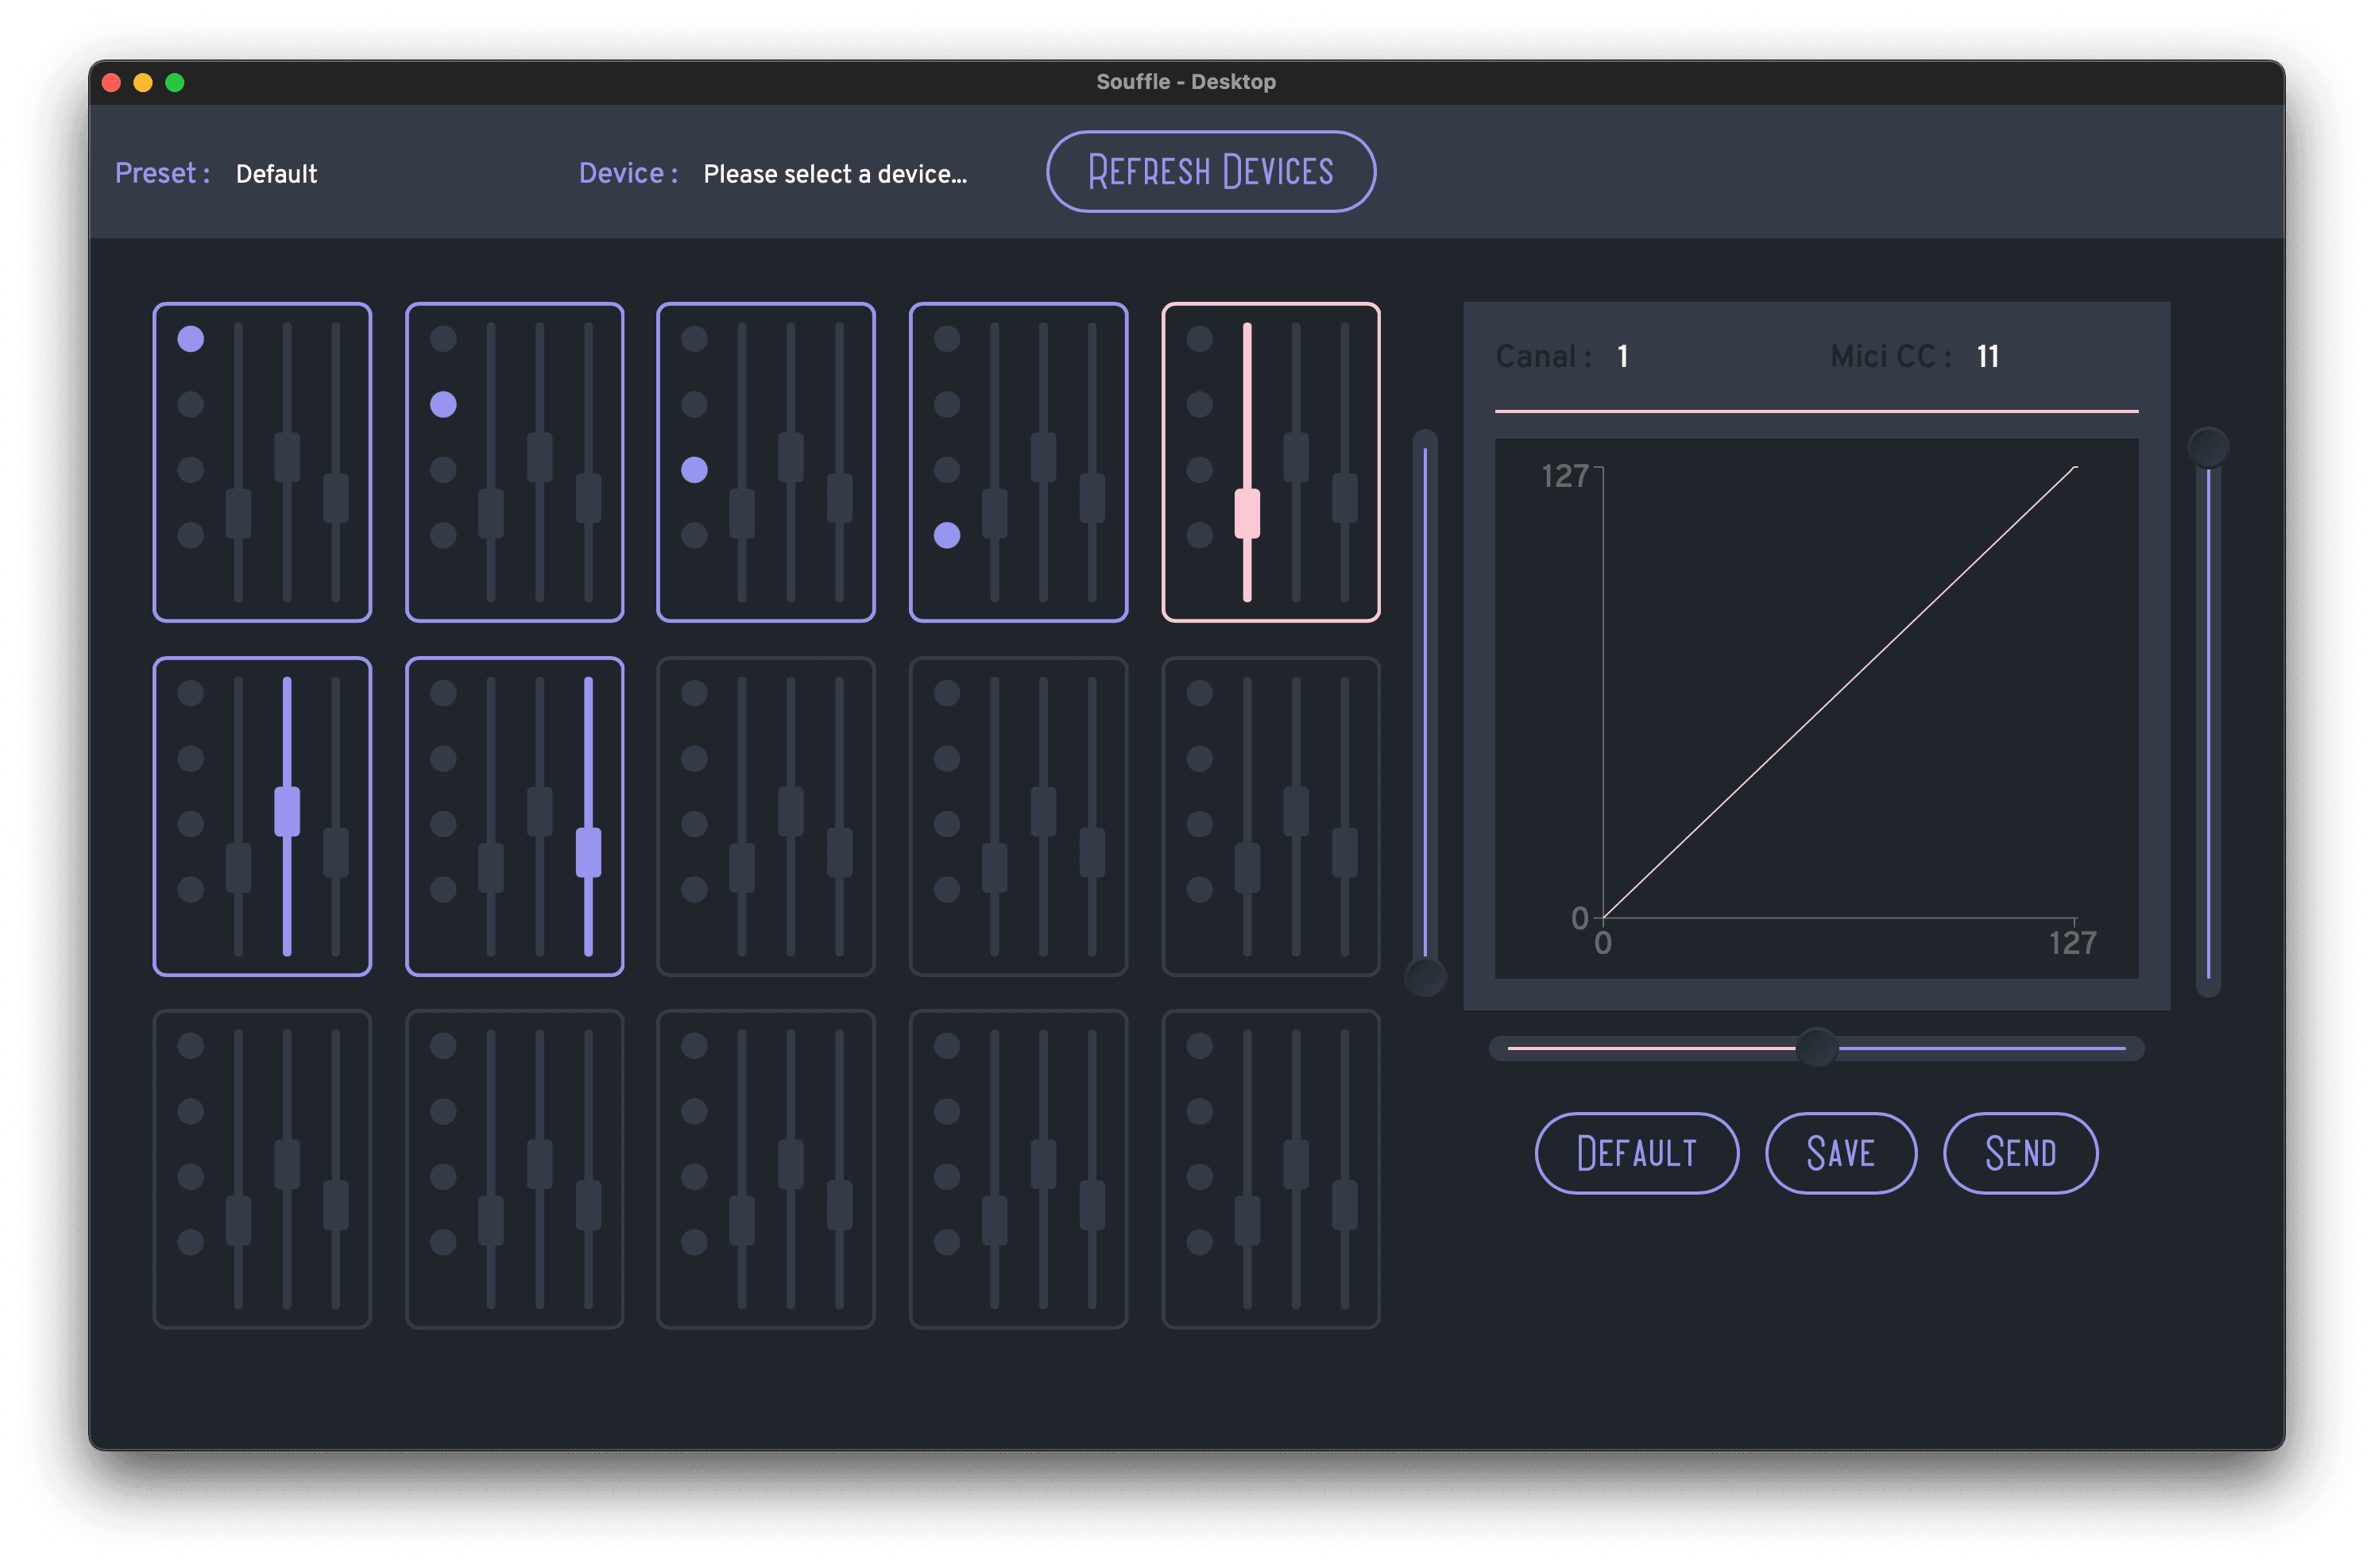Click the horizontal slider knob below the curve graph

1817,1048
